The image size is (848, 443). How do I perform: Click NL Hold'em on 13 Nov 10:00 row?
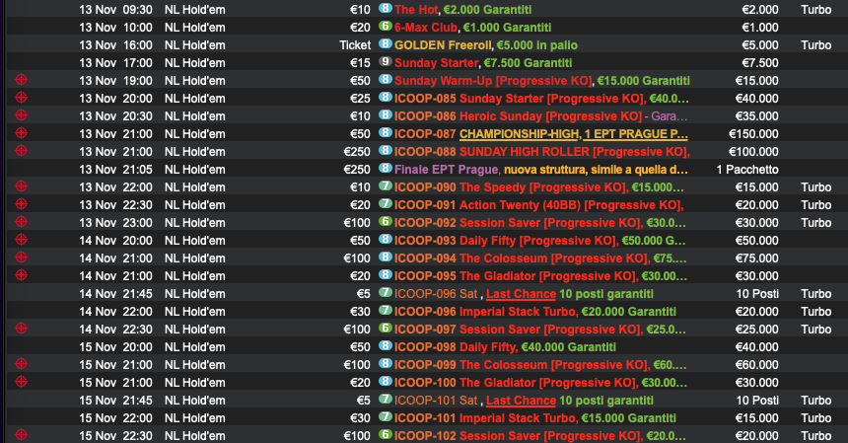point(194,28)
